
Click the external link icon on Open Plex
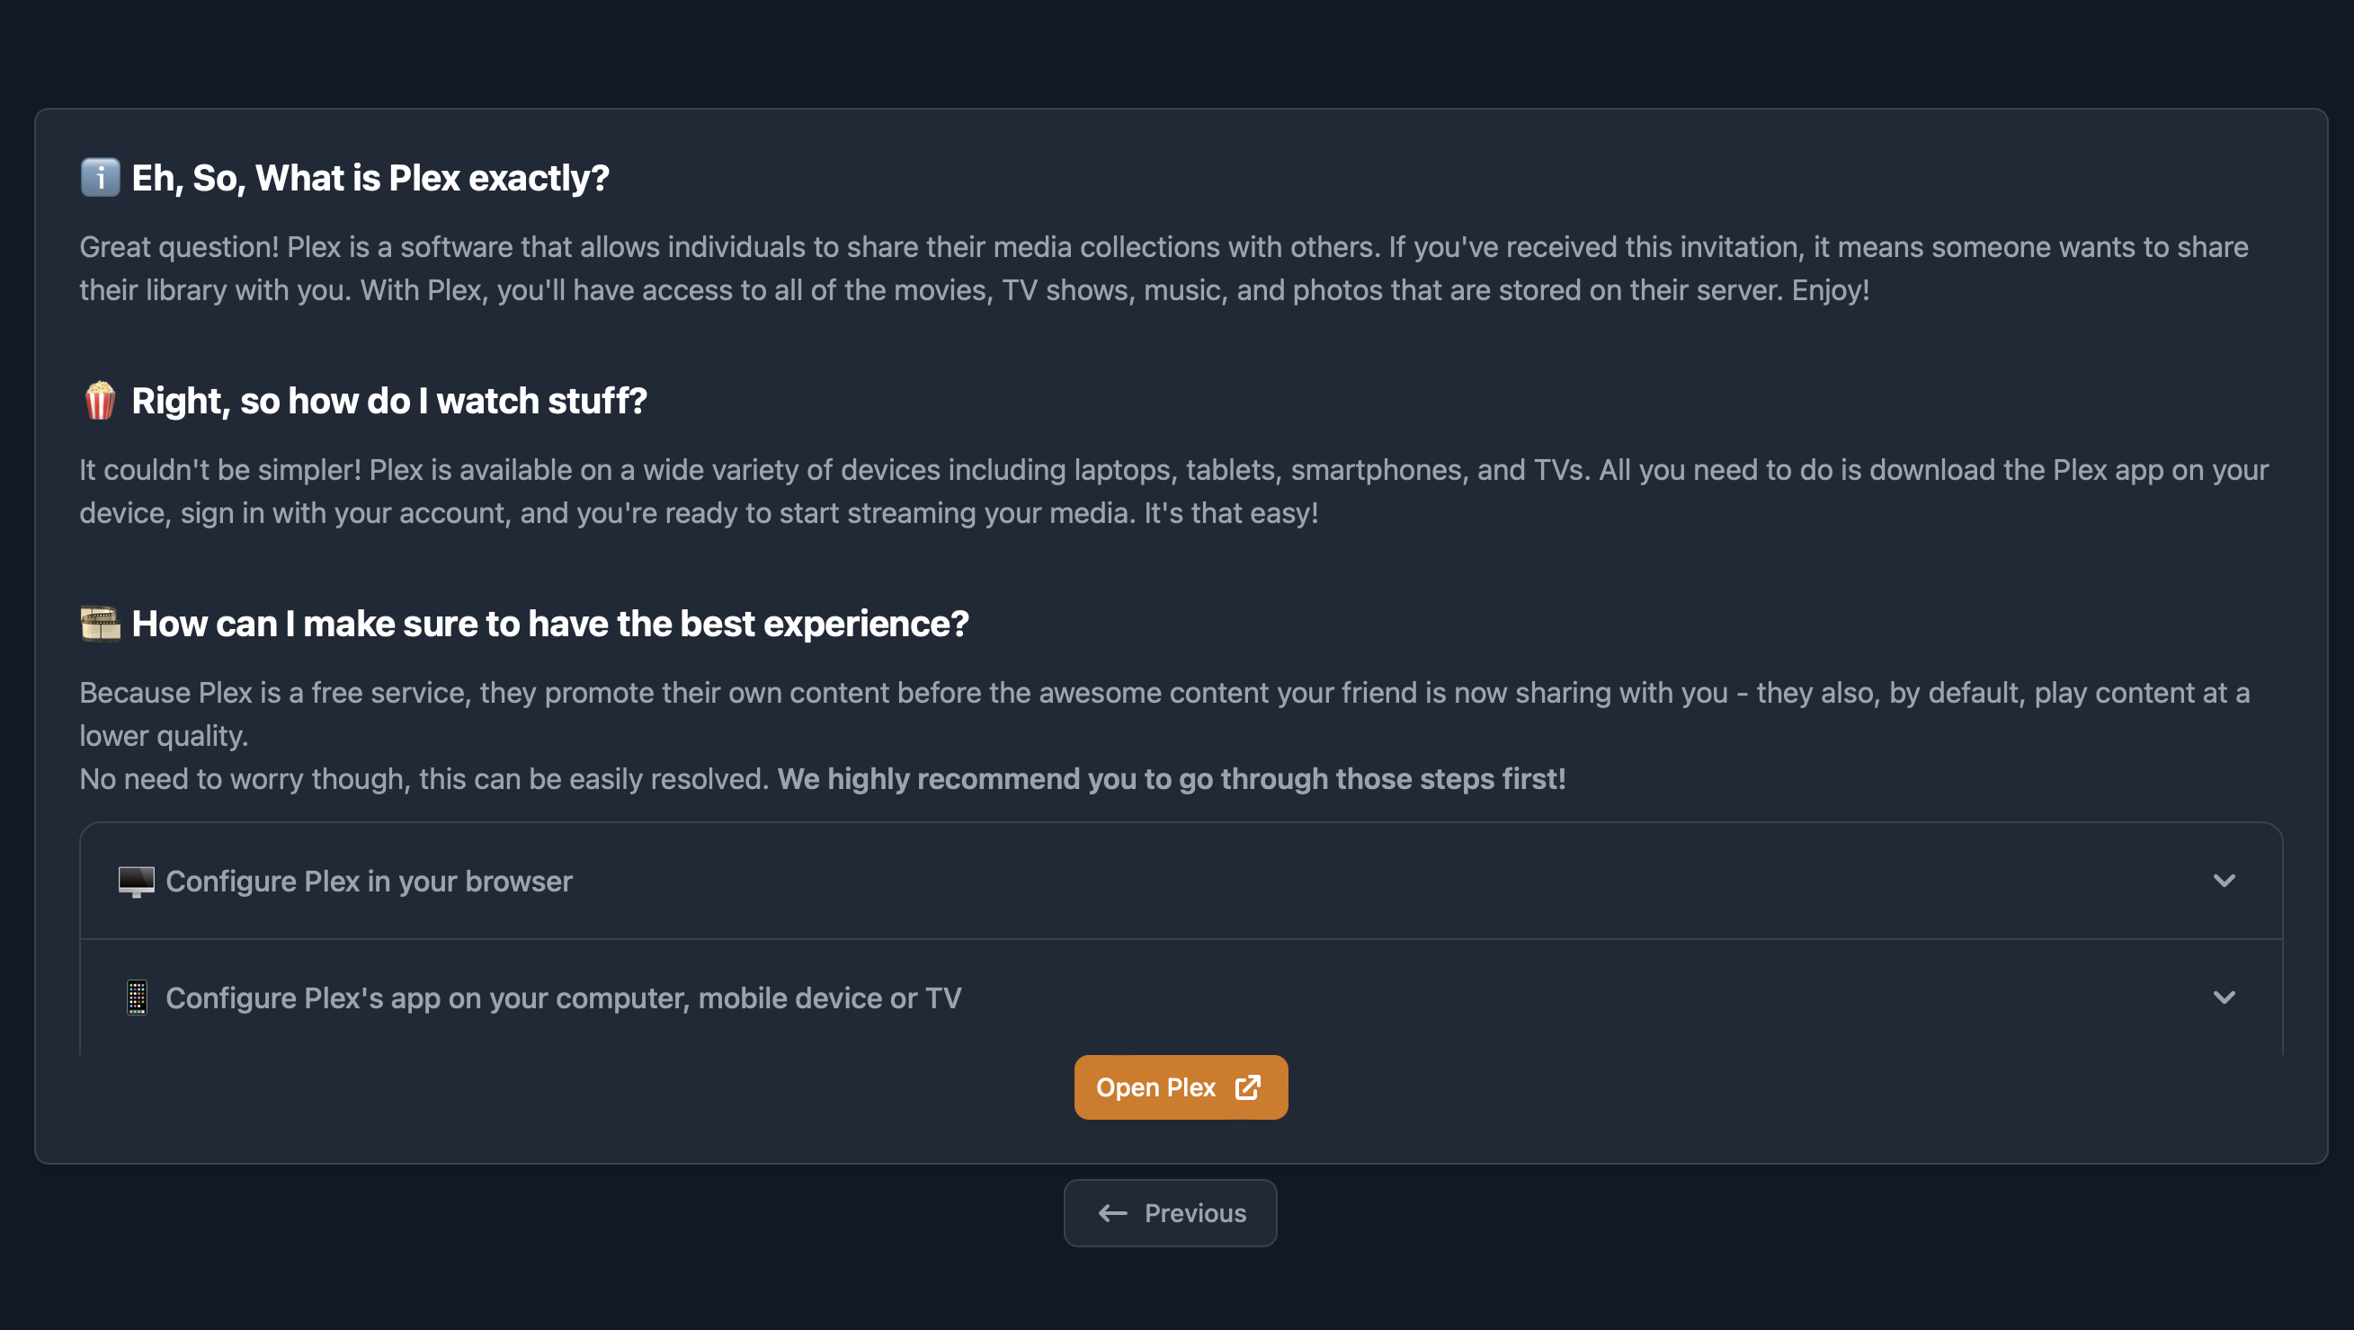coord(1247,1087)
